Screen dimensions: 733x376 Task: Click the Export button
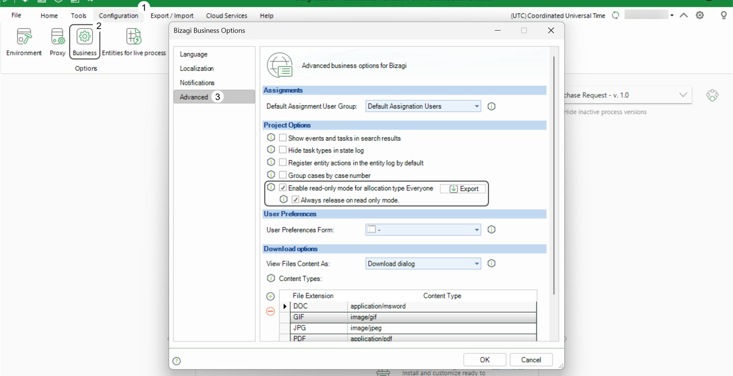click(463, 189)
